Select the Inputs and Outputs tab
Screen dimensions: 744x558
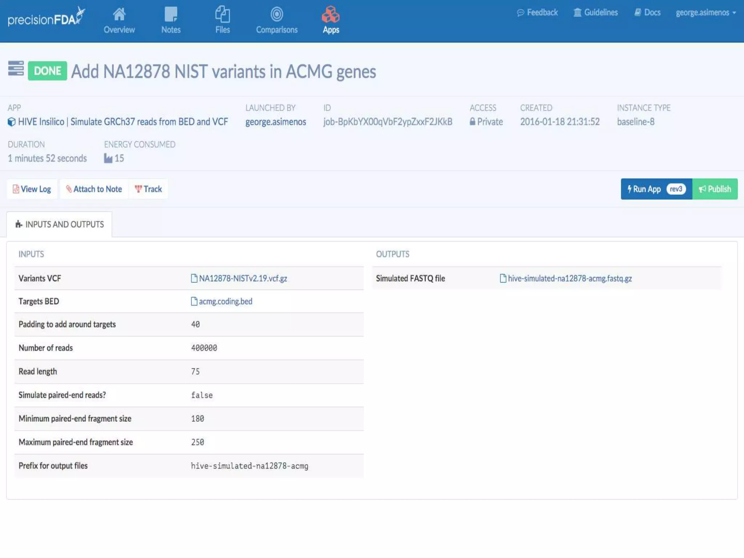(x=60, y=225)
